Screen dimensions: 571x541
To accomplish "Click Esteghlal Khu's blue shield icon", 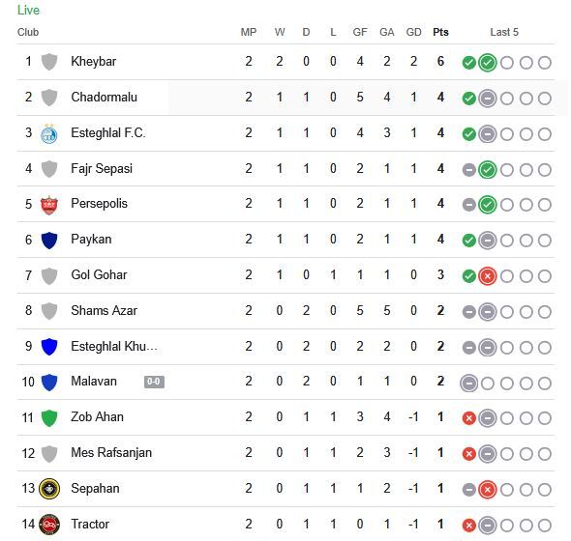I will click(x=49, y=347).
